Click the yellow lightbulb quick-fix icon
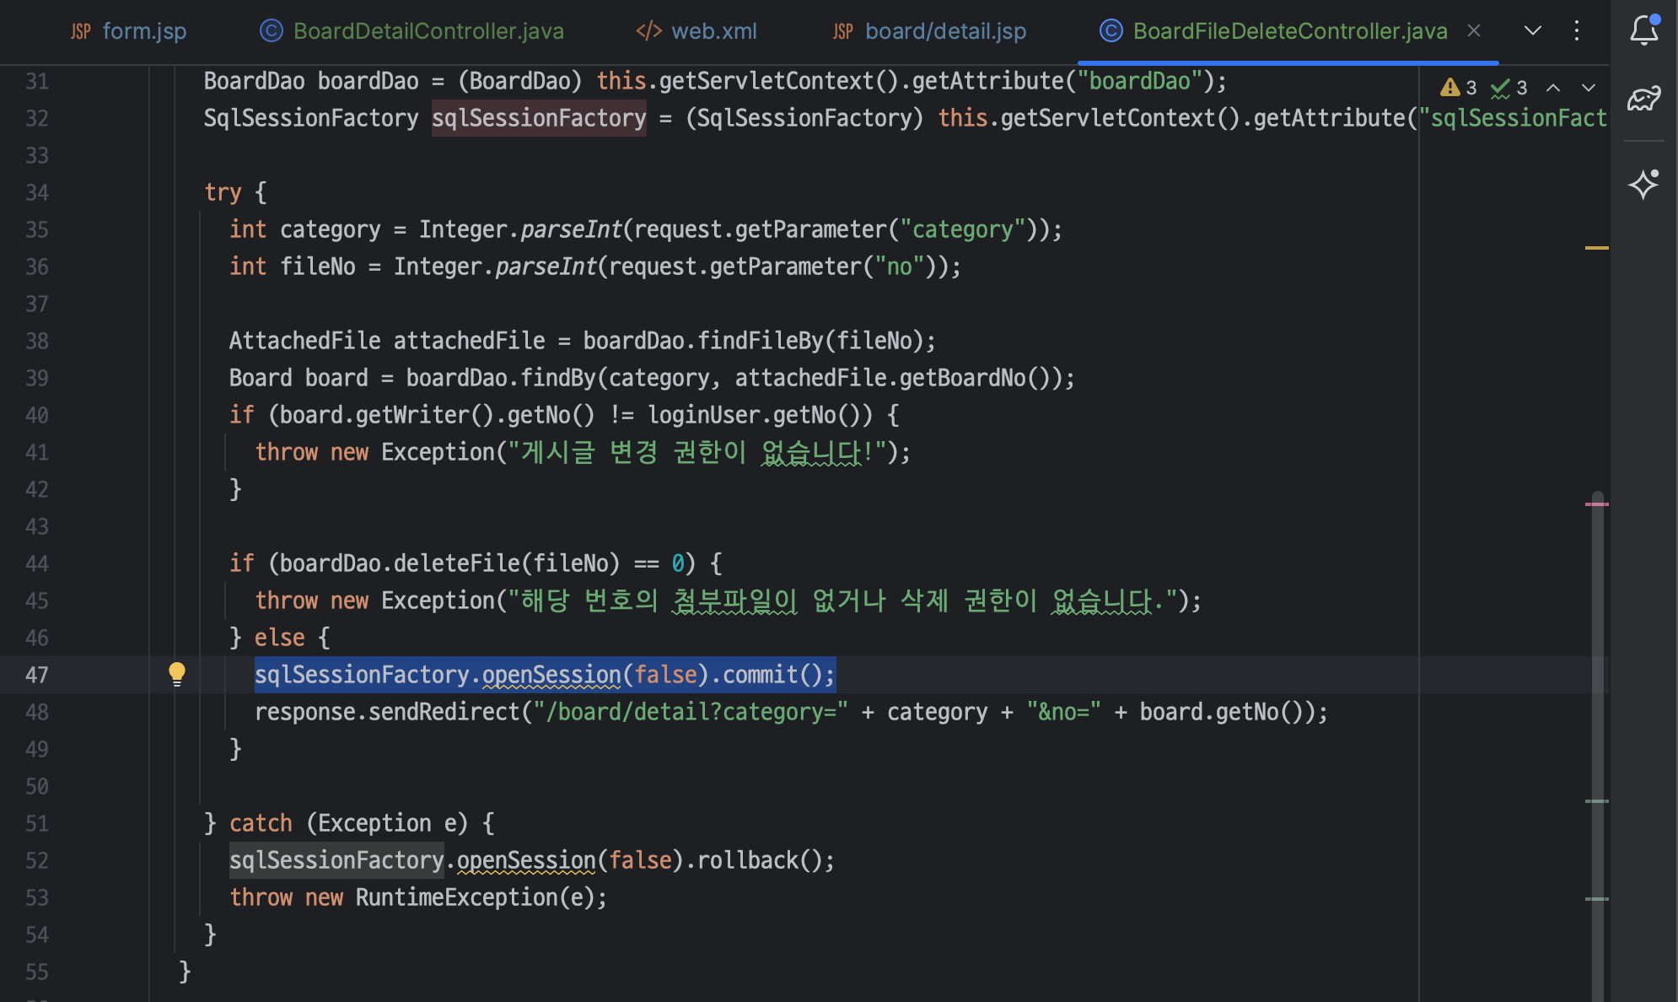The height and width of the screenshot is (1002, 1678). click(x=176, y=673)
